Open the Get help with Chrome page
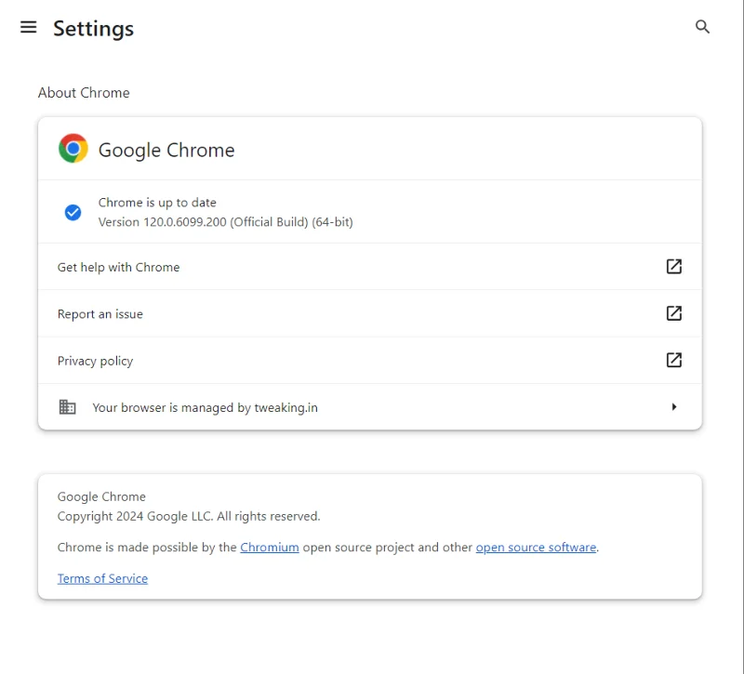 [x=118, y=267]
